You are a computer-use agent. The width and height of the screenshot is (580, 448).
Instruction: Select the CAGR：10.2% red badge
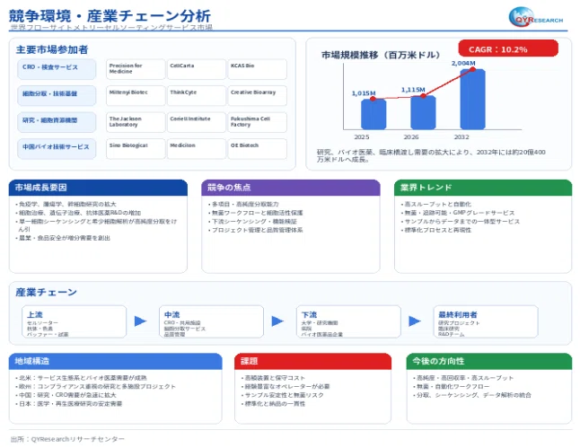coord(508,48)
